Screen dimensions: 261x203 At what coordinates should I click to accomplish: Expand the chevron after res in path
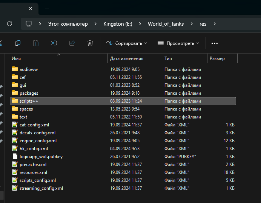tap(215, 24)
